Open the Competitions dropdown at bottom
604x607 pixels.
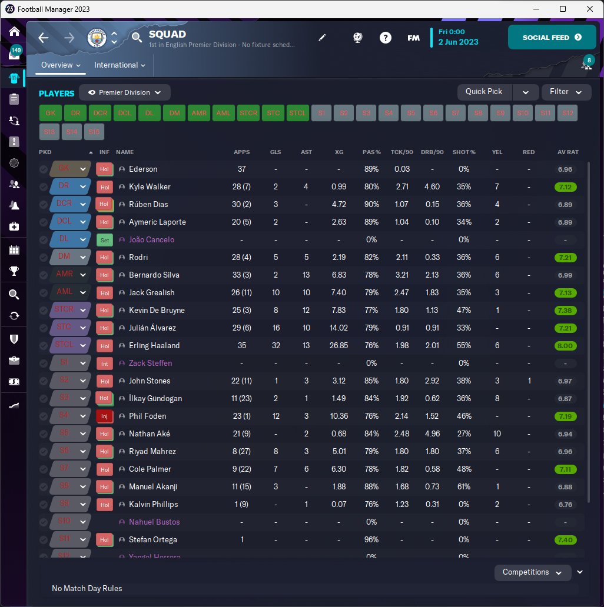(x=532, y=572)
